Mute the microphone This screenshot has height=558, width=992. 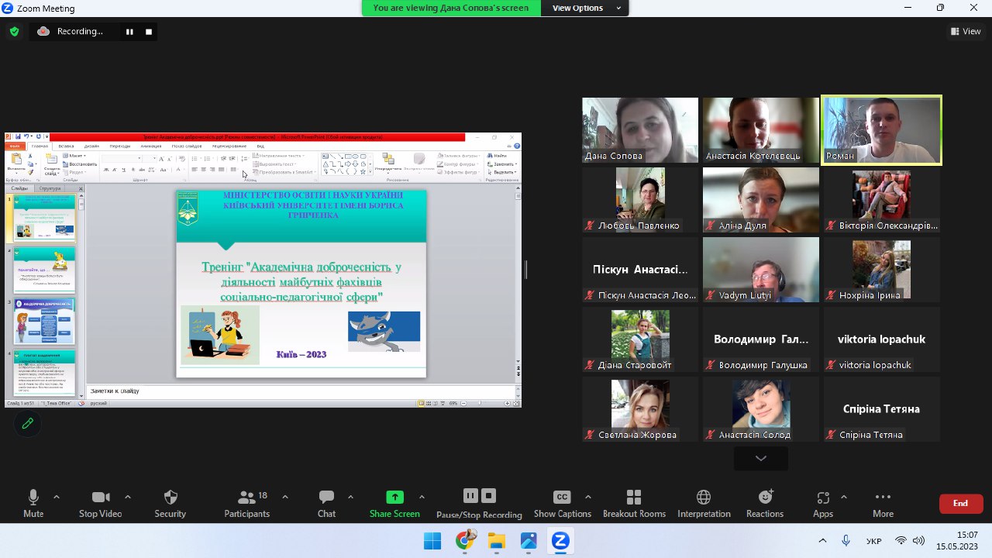point(33,503)
